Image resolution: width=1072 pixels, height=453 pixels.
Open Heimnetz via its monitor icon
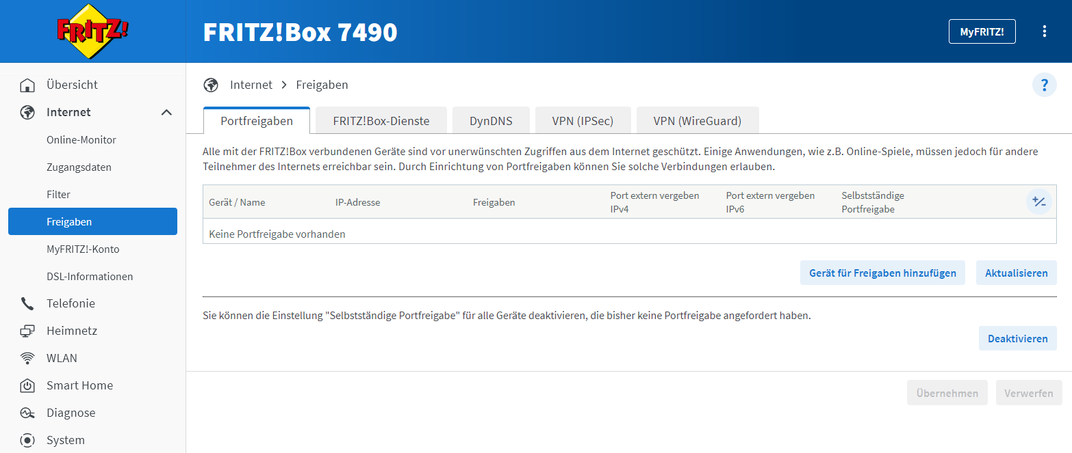[x=27, y=330]
